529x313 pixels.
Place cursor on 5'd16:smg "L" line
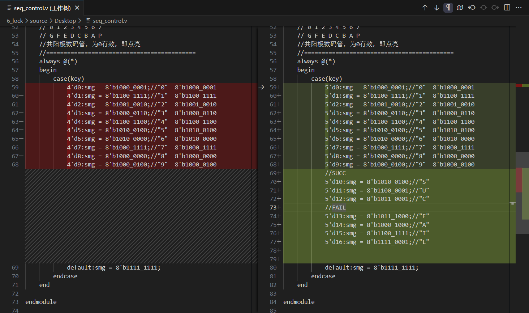(377, 242)
